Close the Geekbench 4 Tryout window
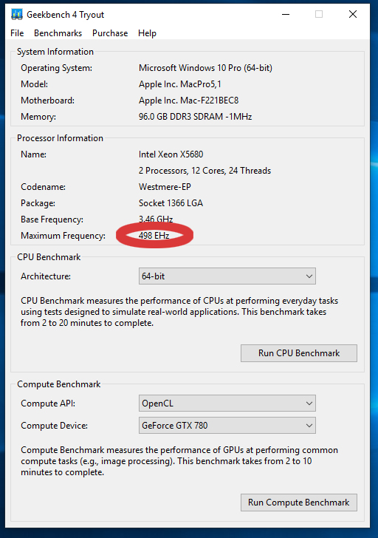The image size is (378, 538). click(353, 15)
